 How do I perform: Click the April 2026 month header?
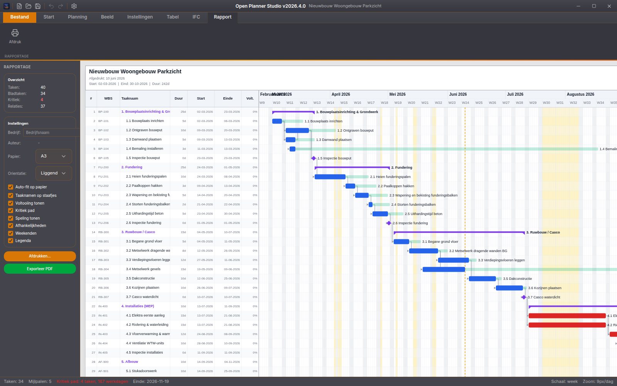341,95
